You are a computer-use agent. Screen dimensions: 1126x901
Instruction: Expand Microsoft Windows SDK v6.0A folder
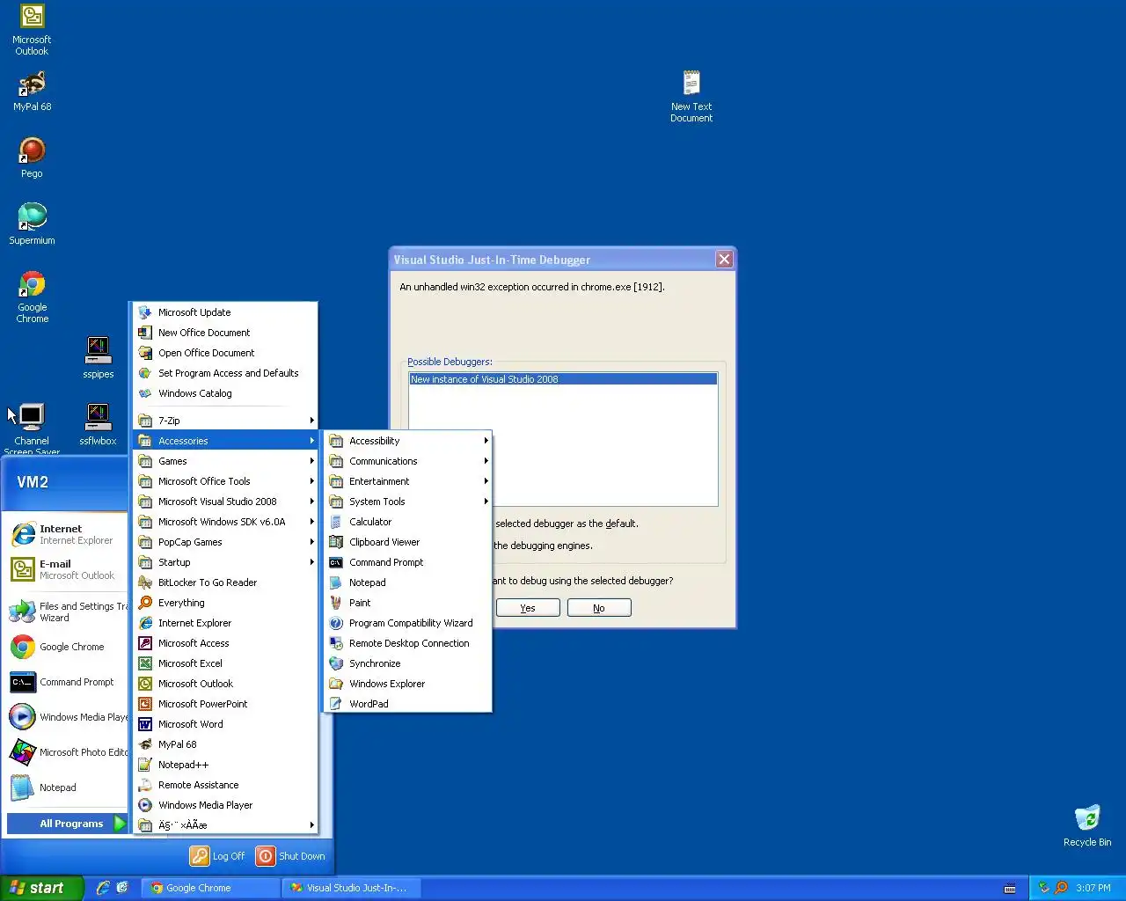click(x=225, y=522)
